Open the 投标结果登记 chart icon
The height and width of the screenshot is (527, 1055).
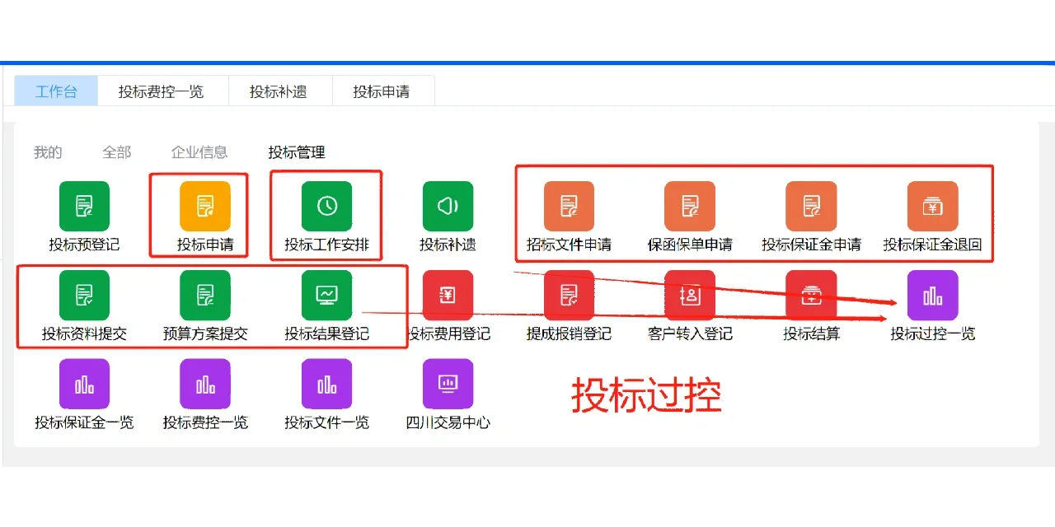326,295
